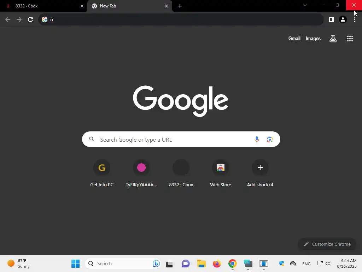Close the 8332 · Cbox tab
This screenshot has width=362, height=272.
click(82, 6)
